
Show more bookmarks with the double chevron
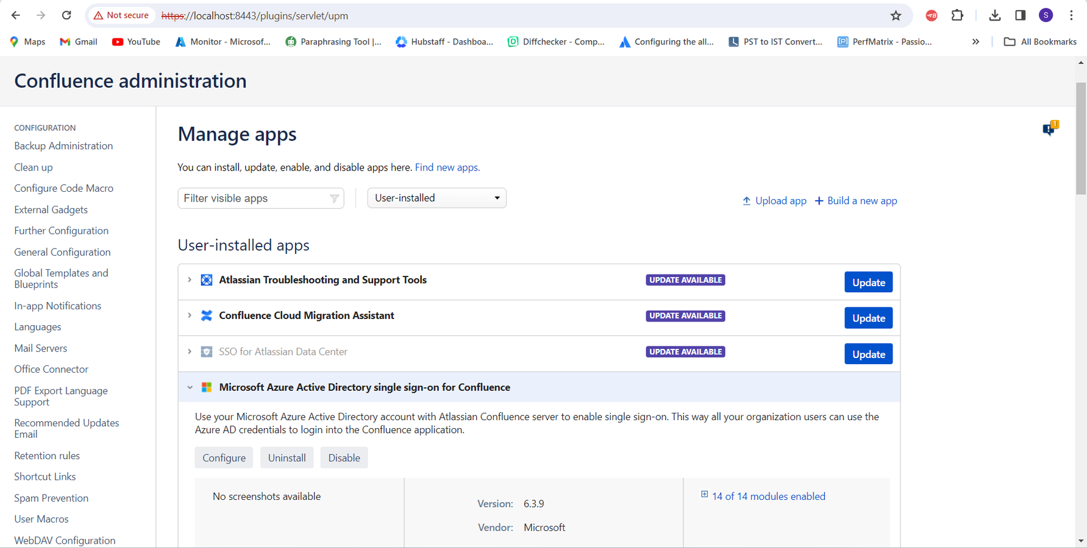pyautogui.click(x=975, y=41)
